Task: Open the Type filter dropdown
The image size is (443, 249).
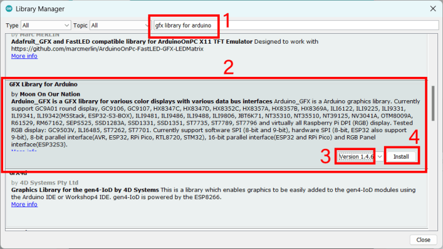Action: point(43,26)
